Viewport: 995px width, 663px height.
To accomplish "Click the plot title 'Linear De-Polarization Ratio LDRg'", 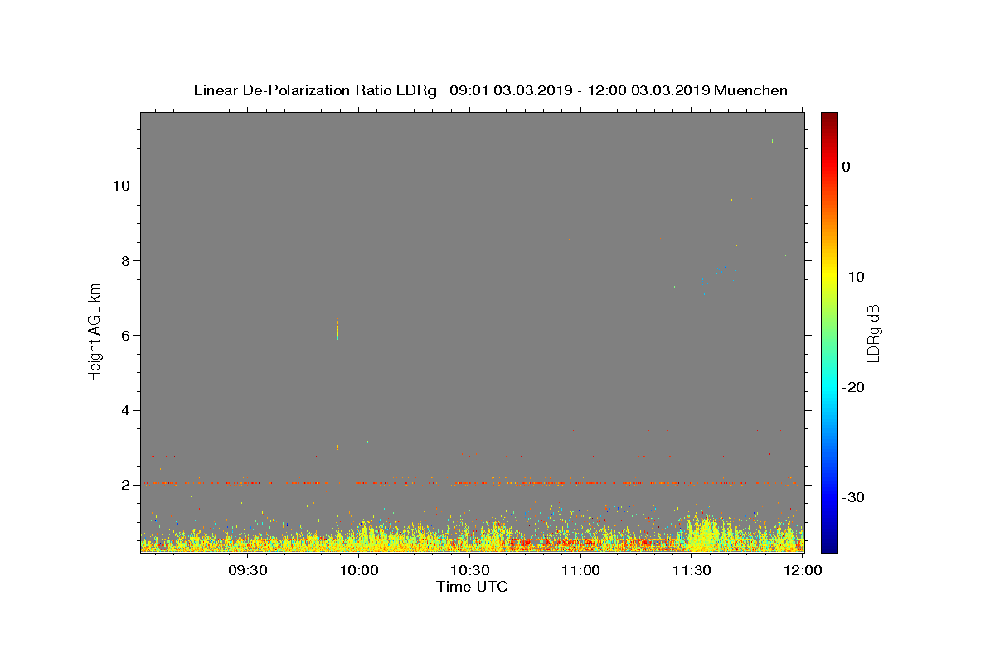I will point(314,90).
